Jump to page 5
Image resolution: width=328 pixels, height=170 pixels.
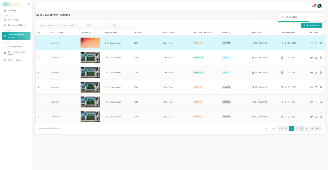(312, 128)
